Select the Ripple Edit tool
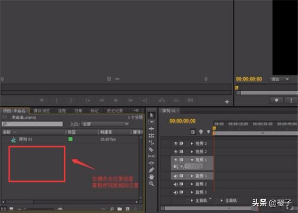 [151, 129]
